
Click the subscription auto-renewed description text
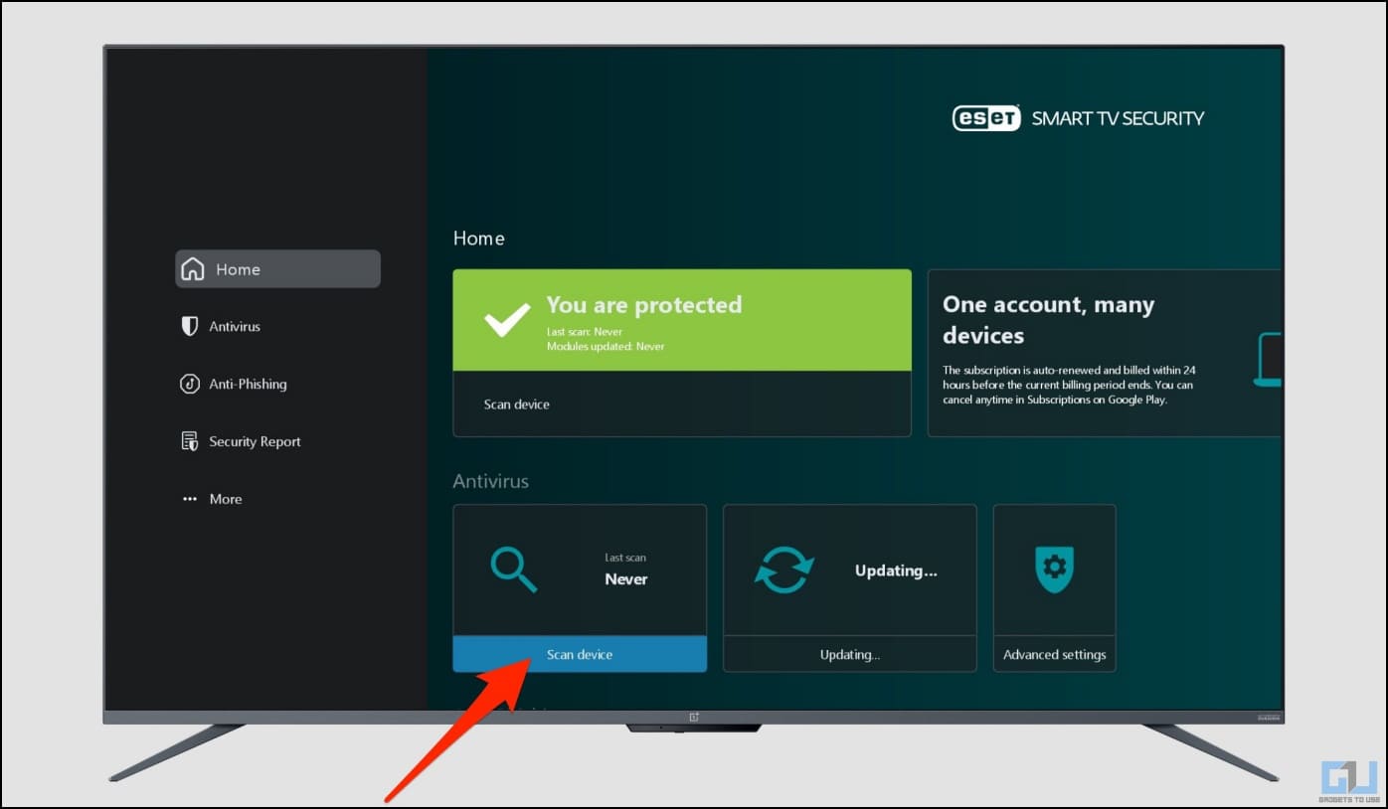(1069, 385)
